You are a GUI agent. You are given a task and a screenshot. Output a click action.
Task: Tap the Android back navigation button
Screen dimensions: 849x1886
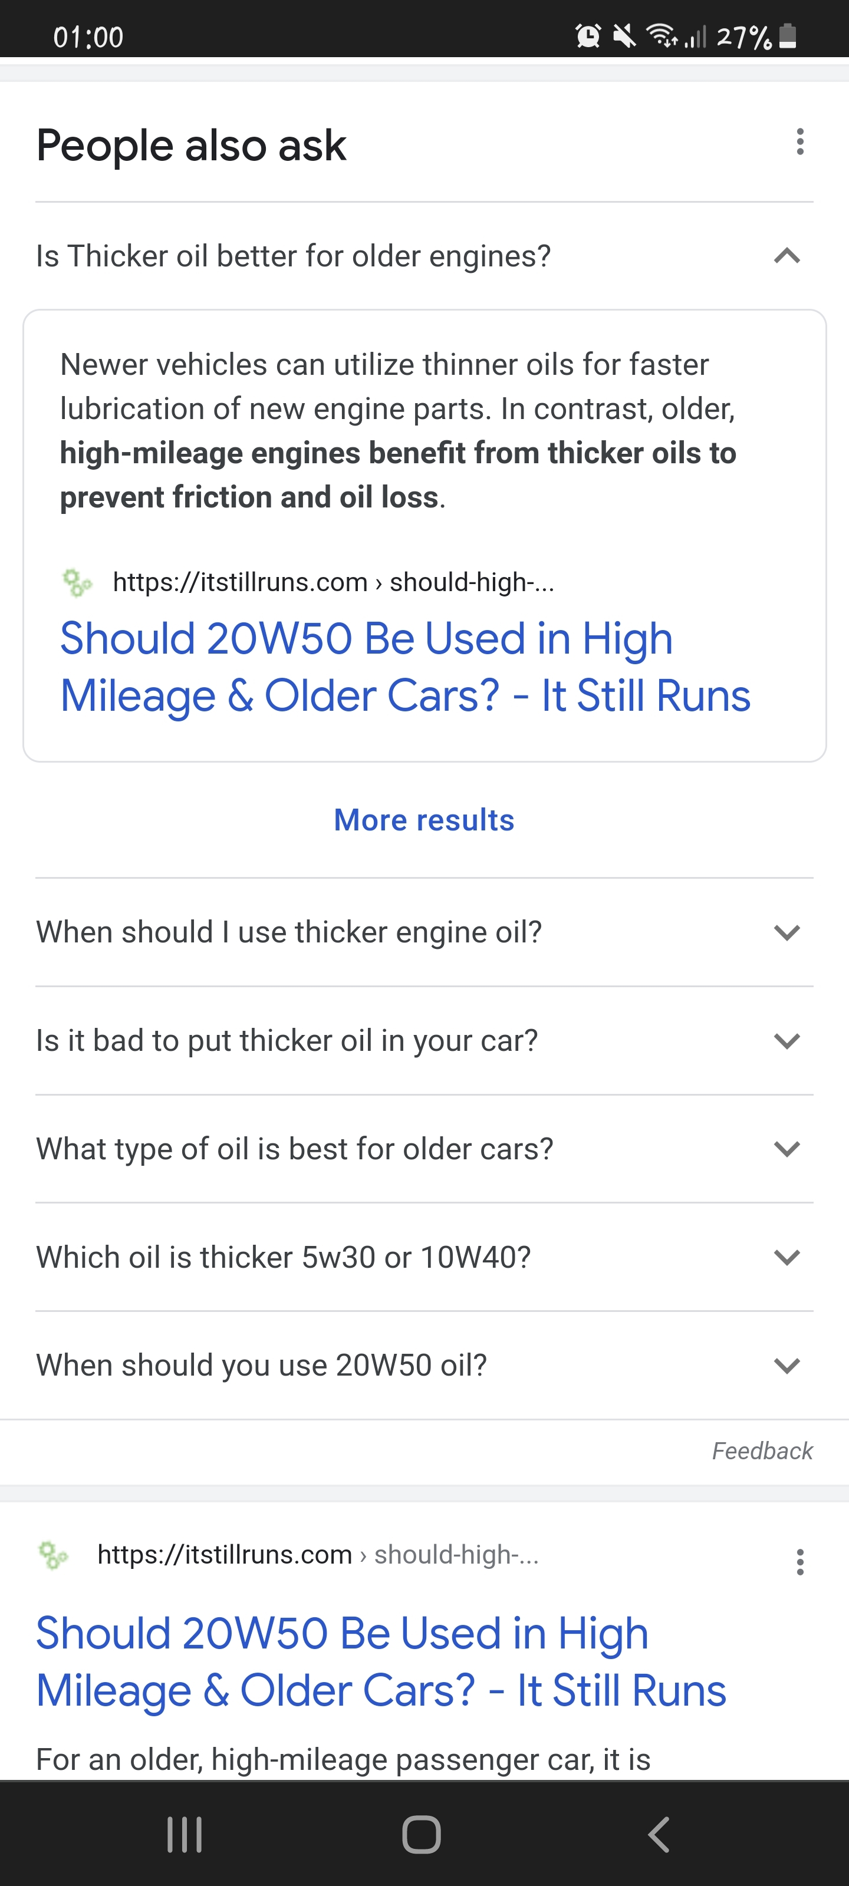coord(659,1835)
